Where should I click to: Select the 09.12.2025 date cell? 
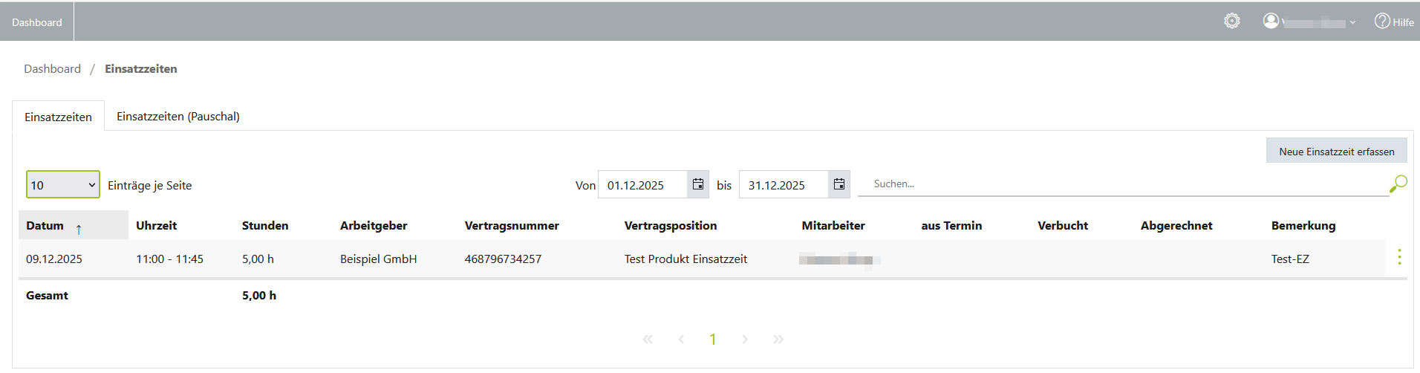[54, 259]
